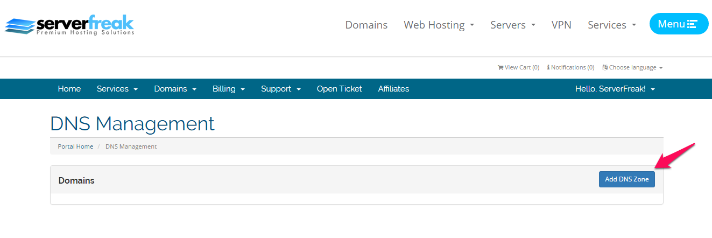Viewport: 712px width, 238px height.
Task: Open the View Cart link
Action: pyautogui.click(x=518, y=67)
